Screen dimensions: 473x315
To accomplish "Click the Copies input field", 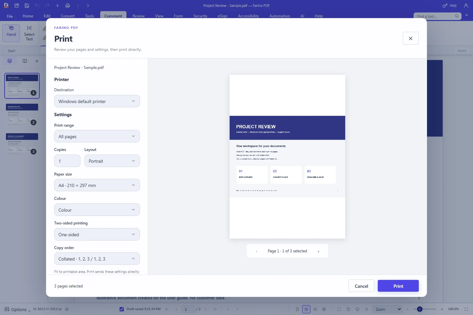I will click(x=67, y=161).
